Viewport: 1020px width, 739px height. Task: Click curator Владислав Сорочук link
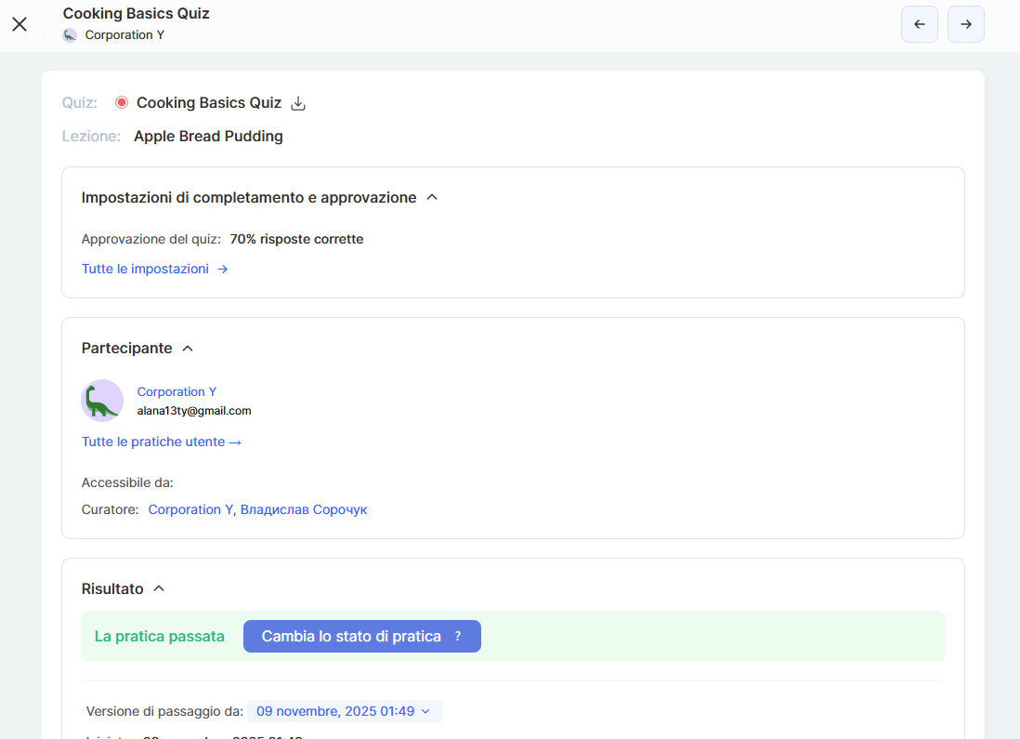[x=304, y=509]
